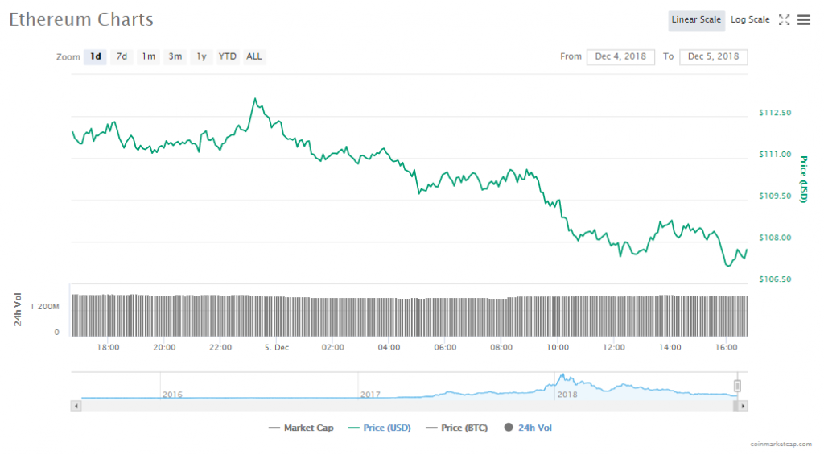Click the navigator scrollbar left arrow
This screenshot has width=824, height=455.
(x=76, y=406)
